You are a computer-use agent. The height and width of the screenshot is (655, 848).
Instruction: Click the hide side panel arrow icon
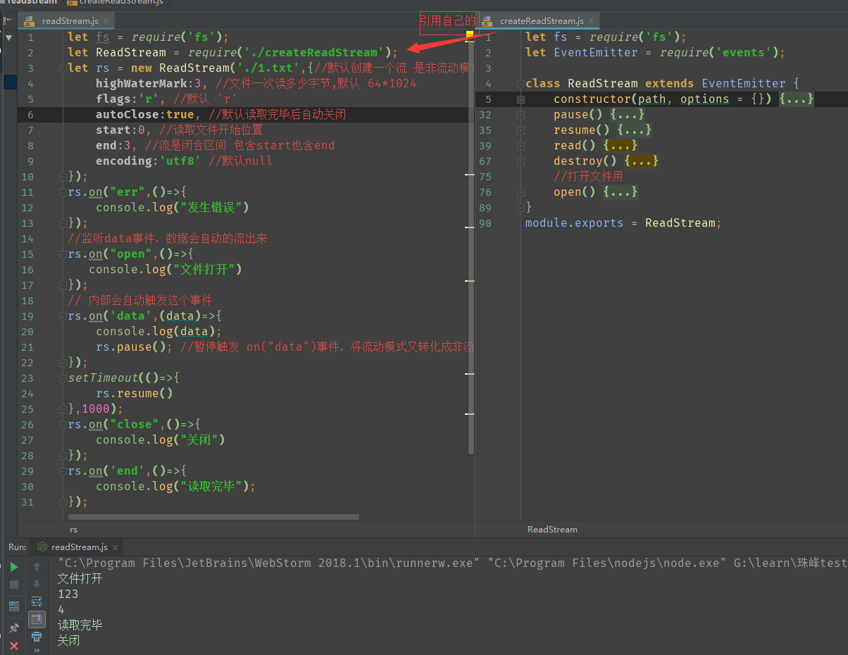point(8,21)
